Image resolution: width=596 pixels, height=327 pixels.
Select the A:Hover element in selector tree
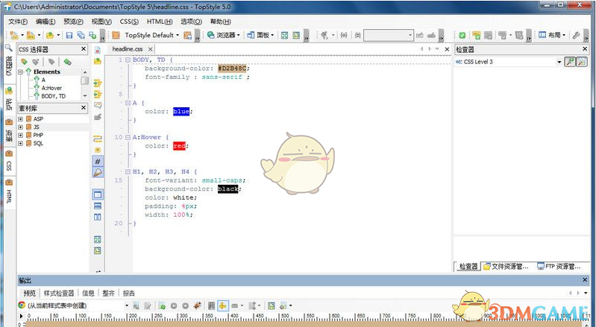click(51, 88)
